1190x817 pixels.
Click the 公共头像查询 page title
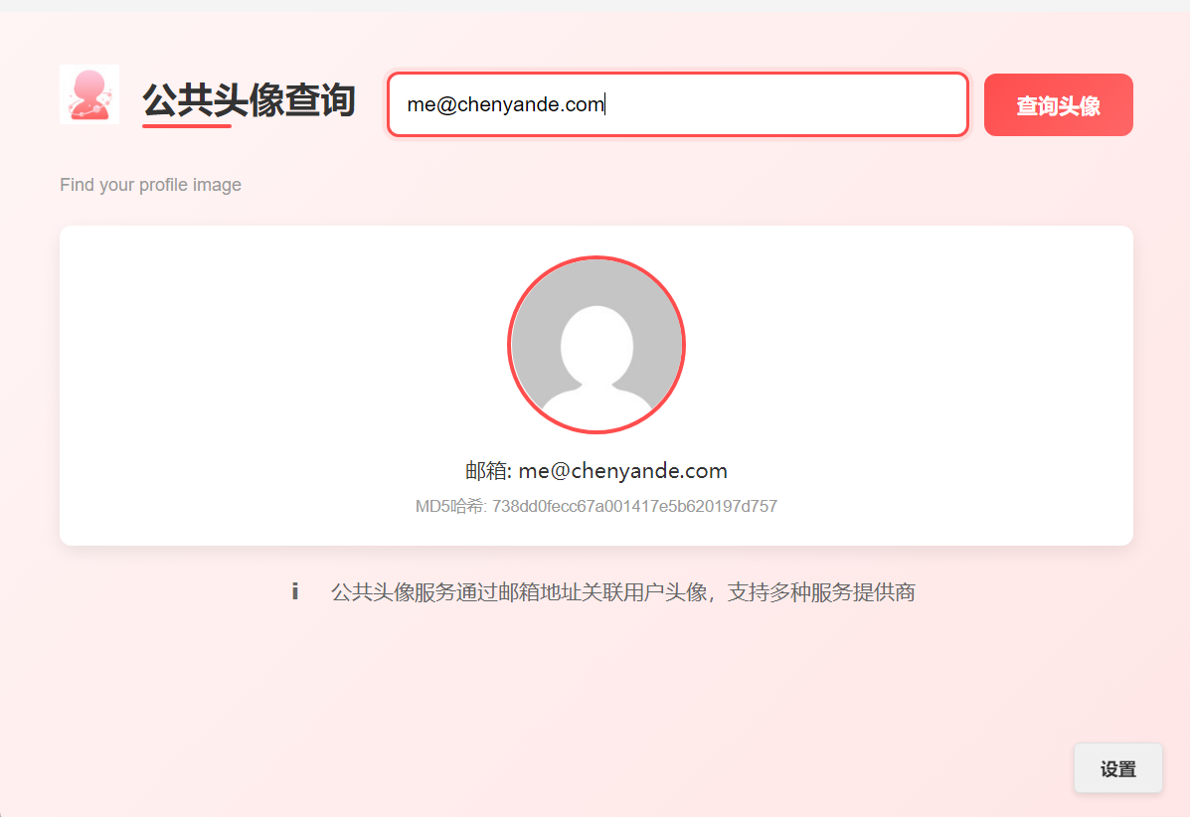(249, 99)
